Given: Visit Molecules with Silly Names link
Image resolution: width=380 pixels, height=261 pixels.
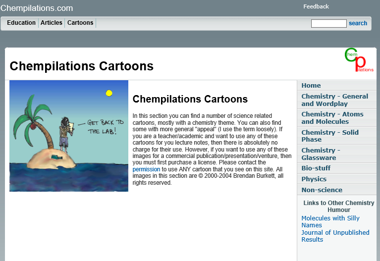Looking at the screenshot, I should point(330,221).
